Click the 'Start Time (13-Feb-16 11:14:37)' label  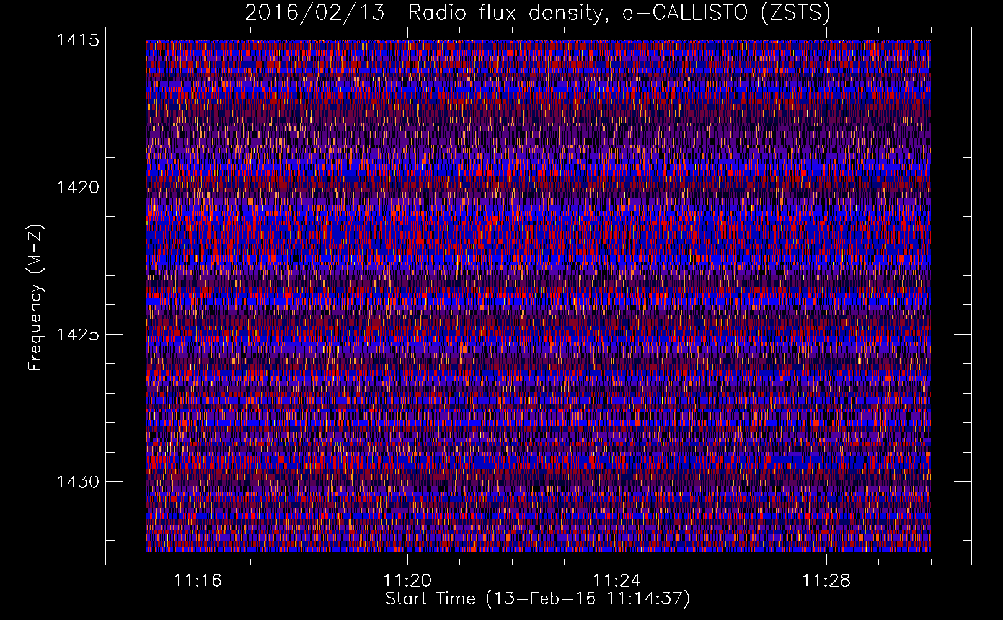tap(537, 599)
